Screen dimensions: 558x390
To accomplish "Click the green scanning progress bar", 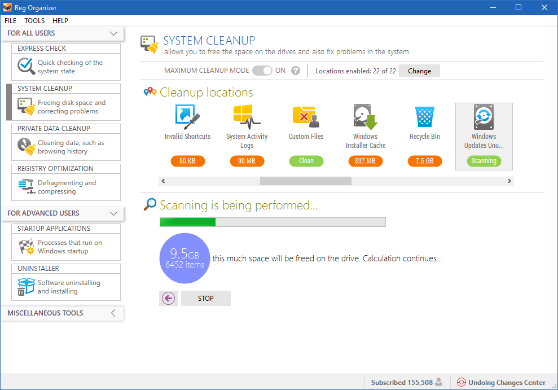I will (x=186, y=222).
